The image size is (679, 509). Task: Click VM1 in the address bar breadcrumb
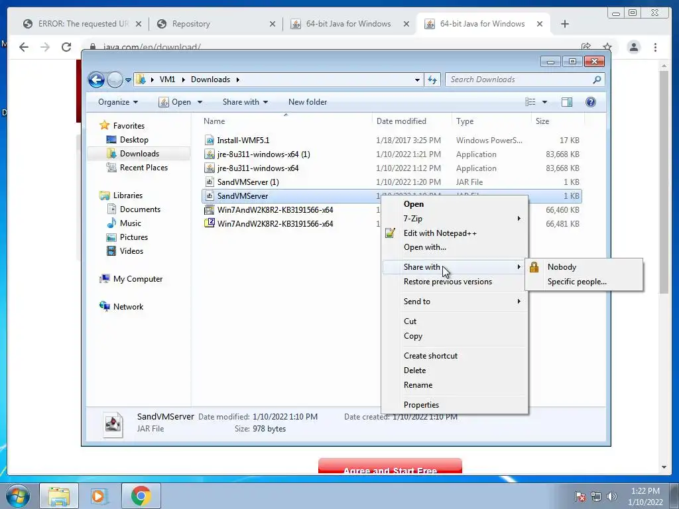click(x=167, y=80)
